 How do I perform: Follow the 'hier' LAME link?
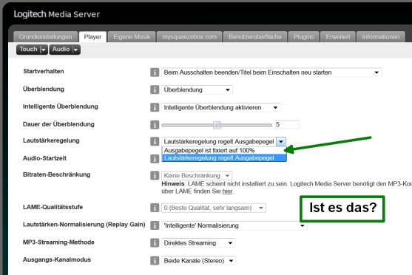(x=227, y=191)
